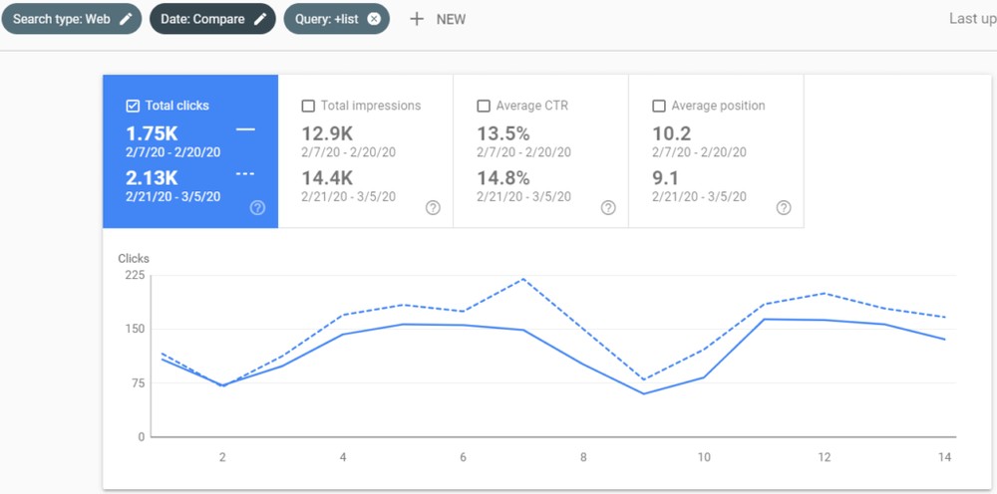Click the 75 y-axis label

click(x=138, y=382)
